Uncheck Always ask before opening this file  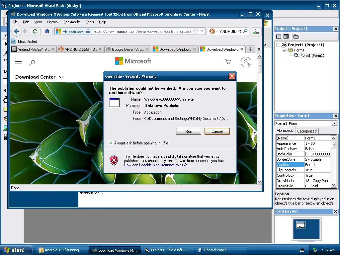111,143
